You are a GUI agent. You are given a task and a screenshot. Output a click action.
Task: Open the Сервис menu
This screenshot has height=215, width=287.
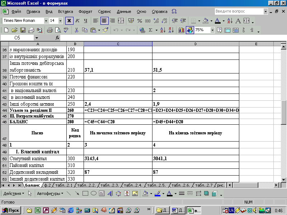pyautogui.click(x=104, y=11)
